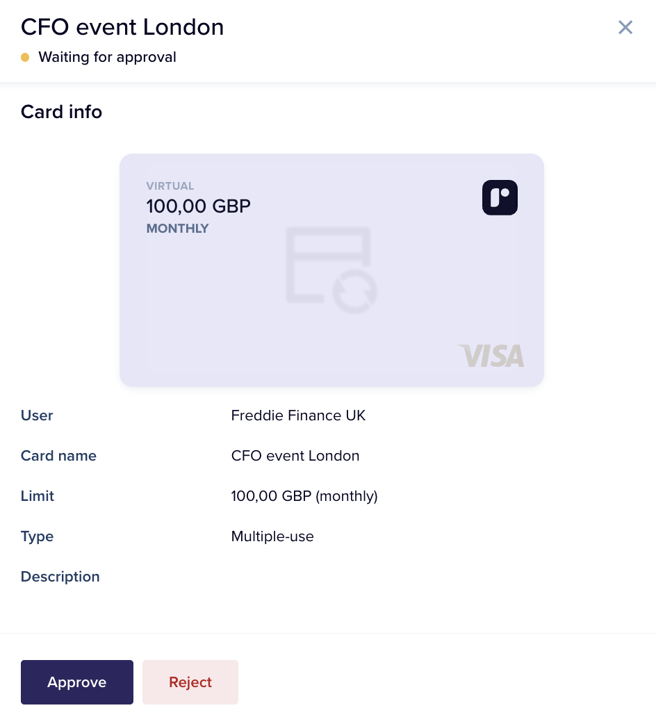
Task: Close the card approval dialog
Action: coord(625,27)
